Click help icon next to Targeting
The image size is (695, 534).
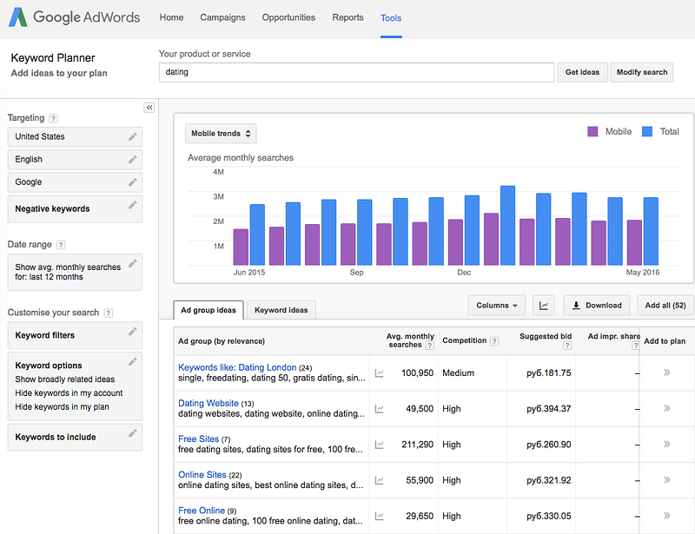[54, 118]
